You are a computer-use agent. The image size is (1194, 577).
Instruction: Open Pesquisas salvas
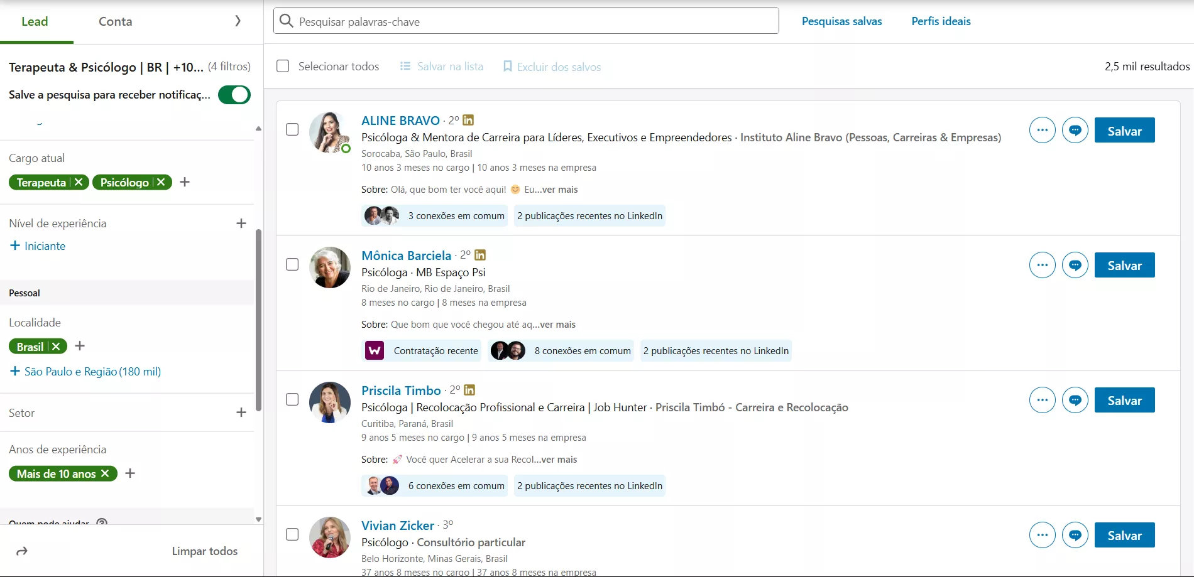pos(841,21)
